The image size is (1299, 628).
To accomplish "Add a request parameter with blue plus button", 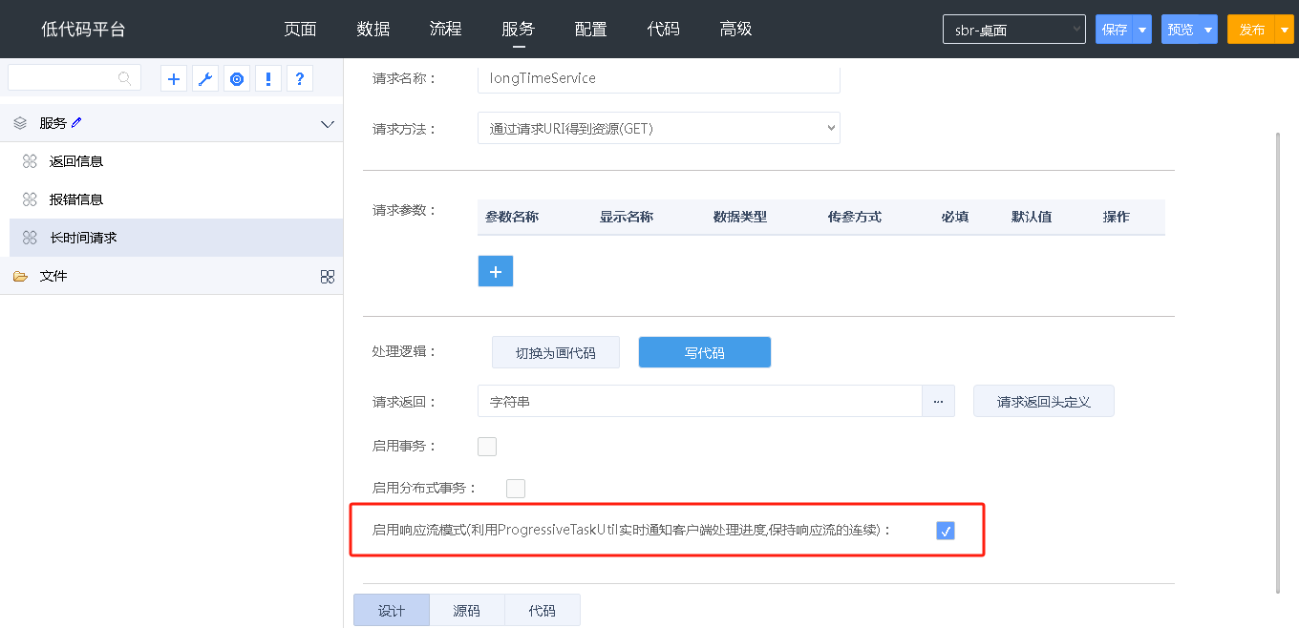I will click(x=495, y=271).
